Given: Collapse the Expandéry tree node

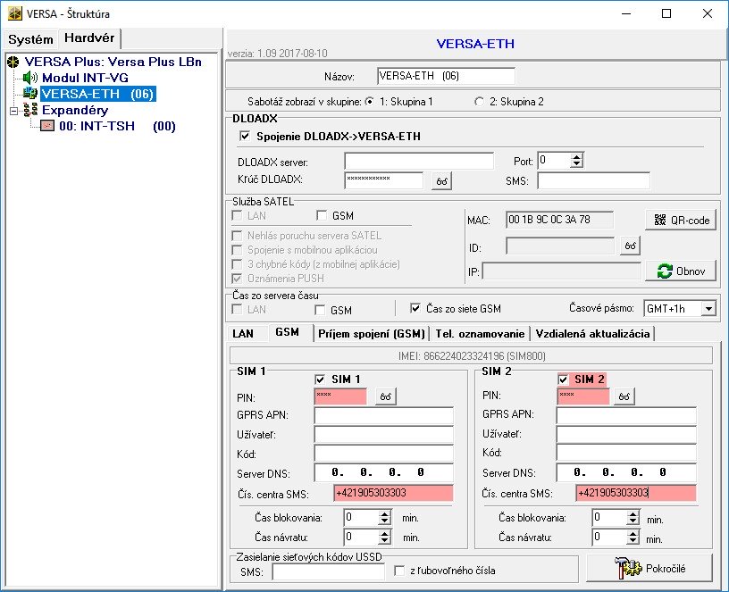Looking at the screenshot, I should tap(13, 111).
